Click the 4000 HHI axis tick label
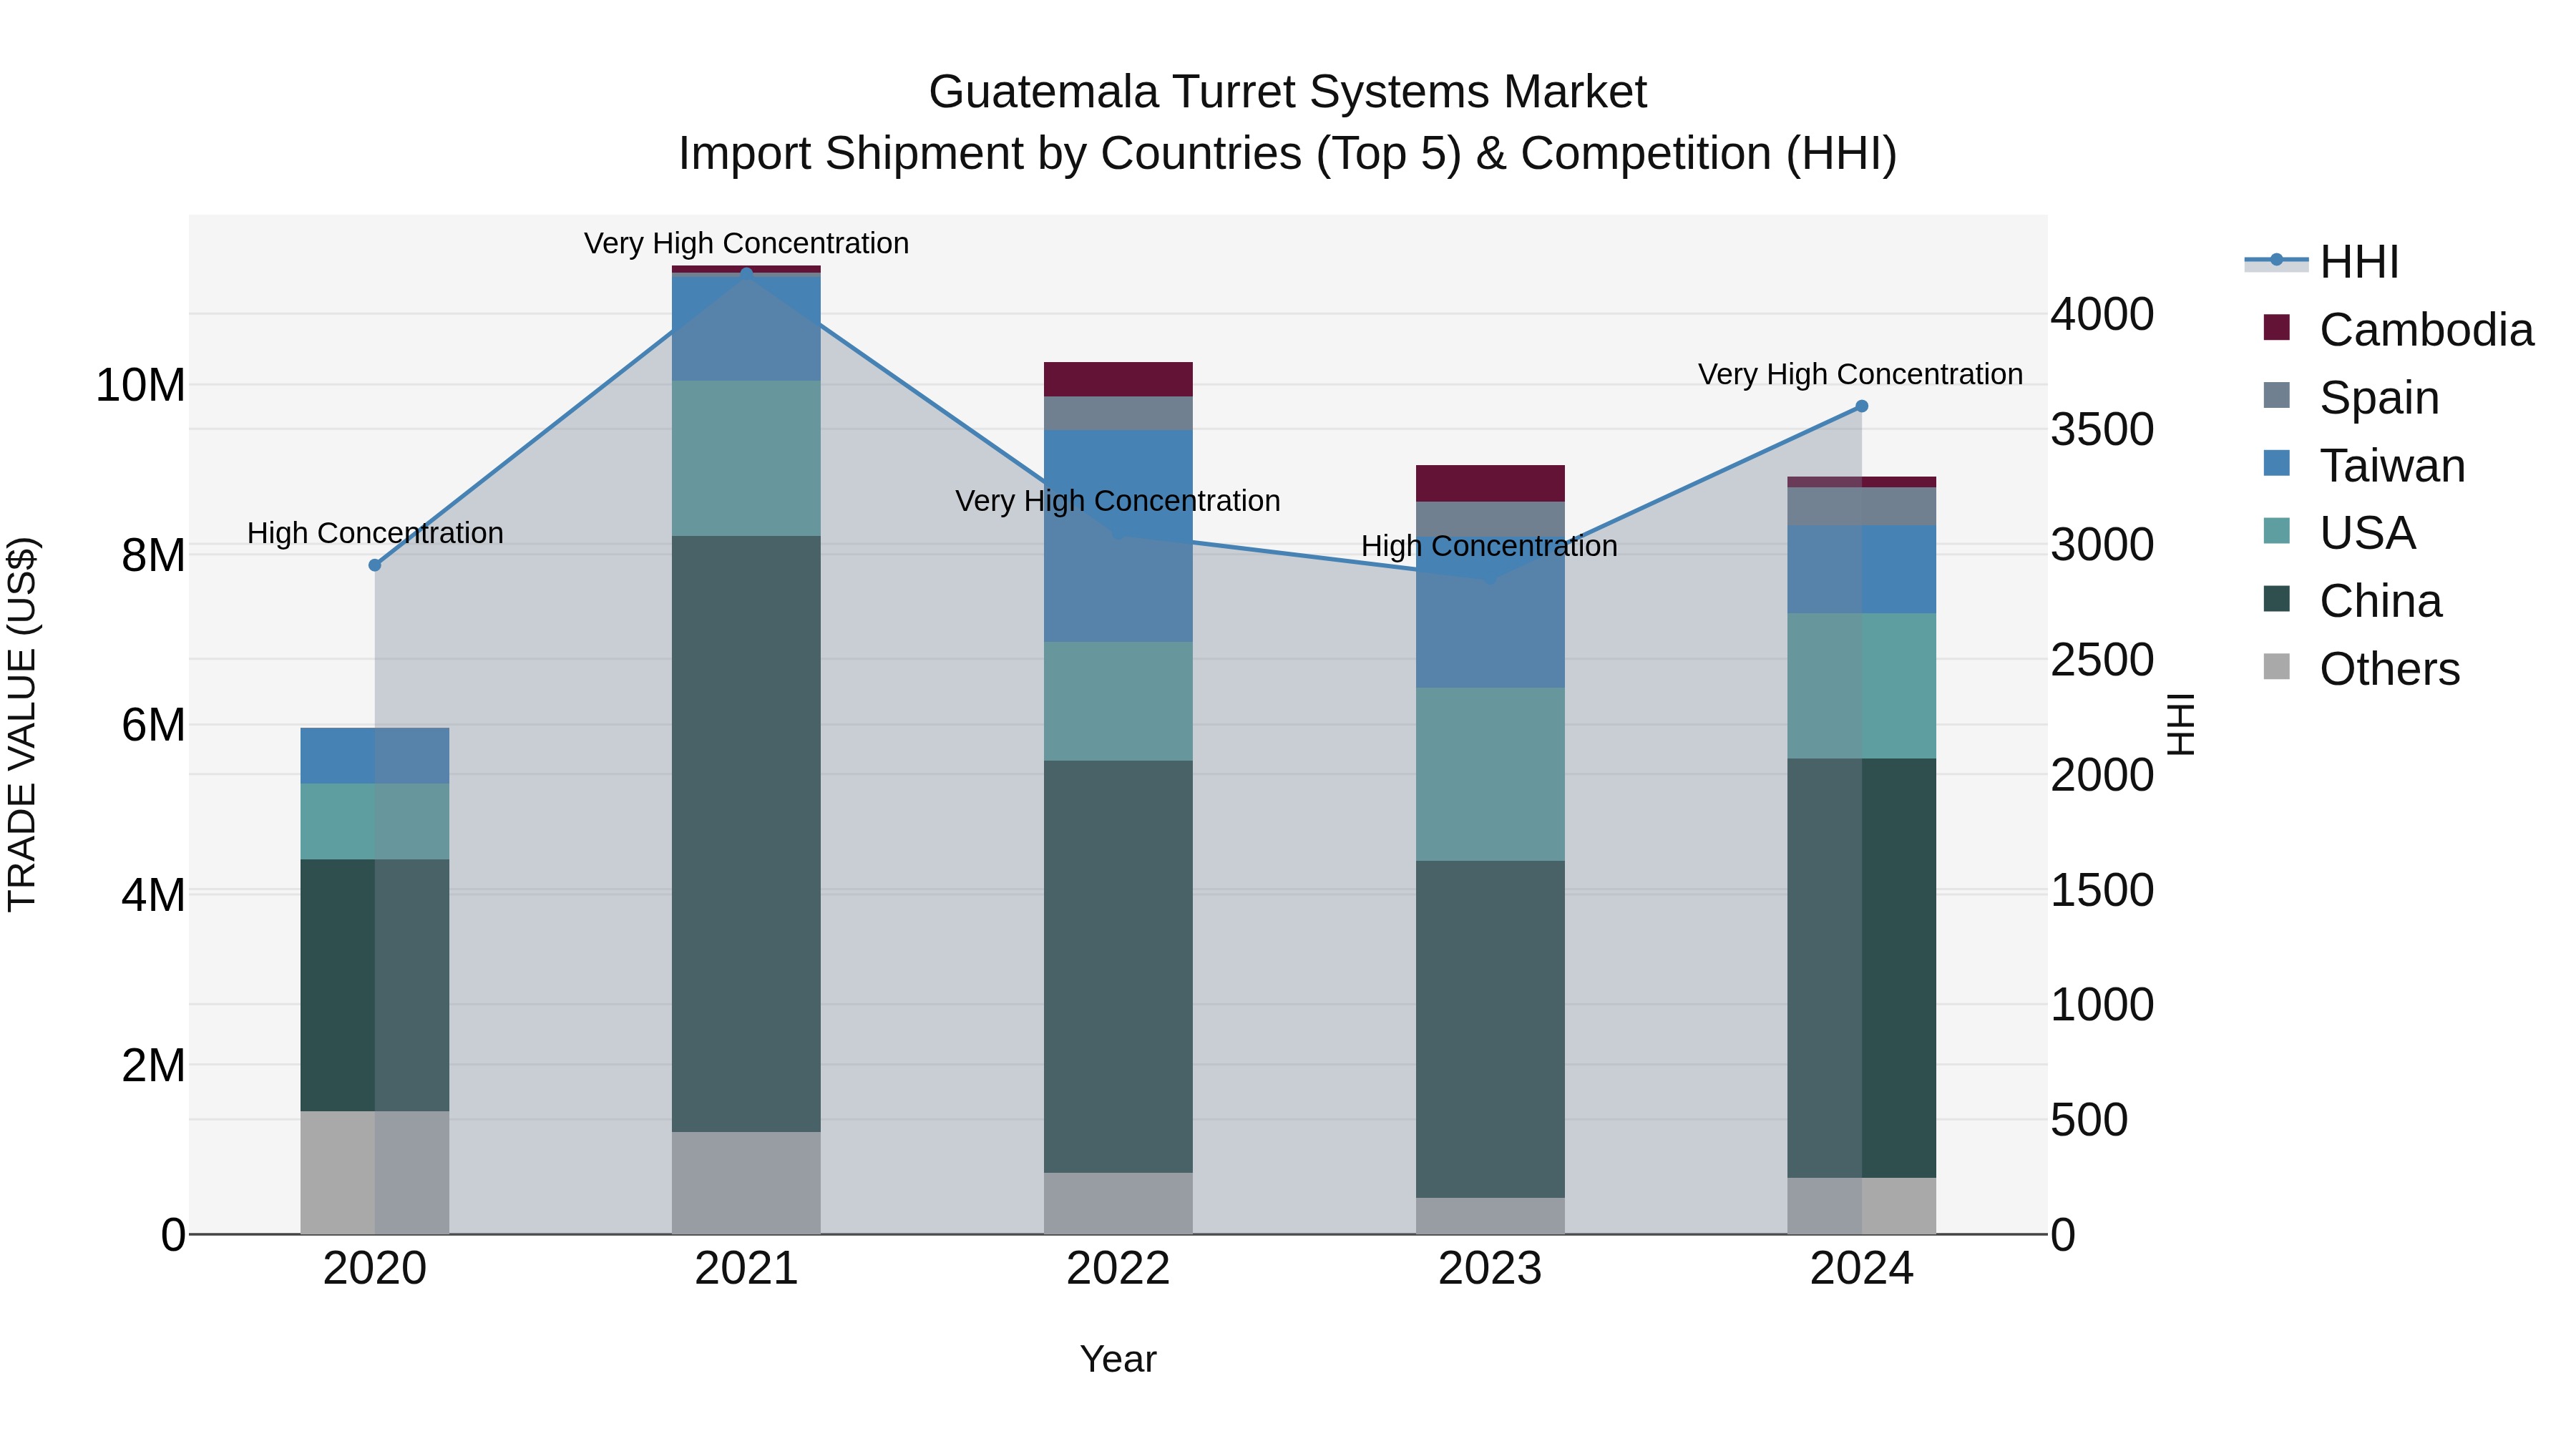 point(2102,314)
